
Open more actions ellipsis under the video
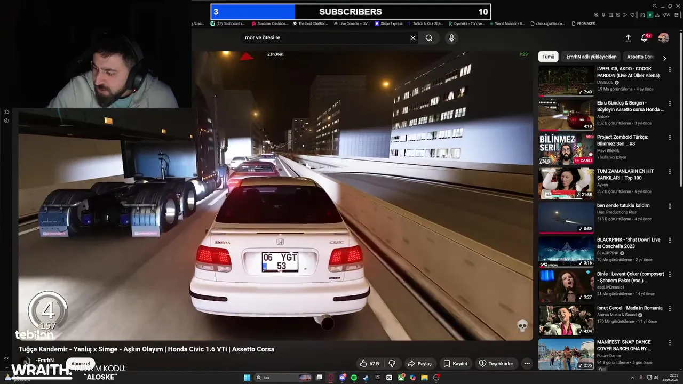[x=527, y=364]
